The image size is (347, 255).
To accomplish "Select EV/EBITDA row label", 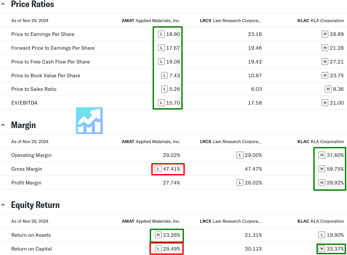I will tap(24, 103).
